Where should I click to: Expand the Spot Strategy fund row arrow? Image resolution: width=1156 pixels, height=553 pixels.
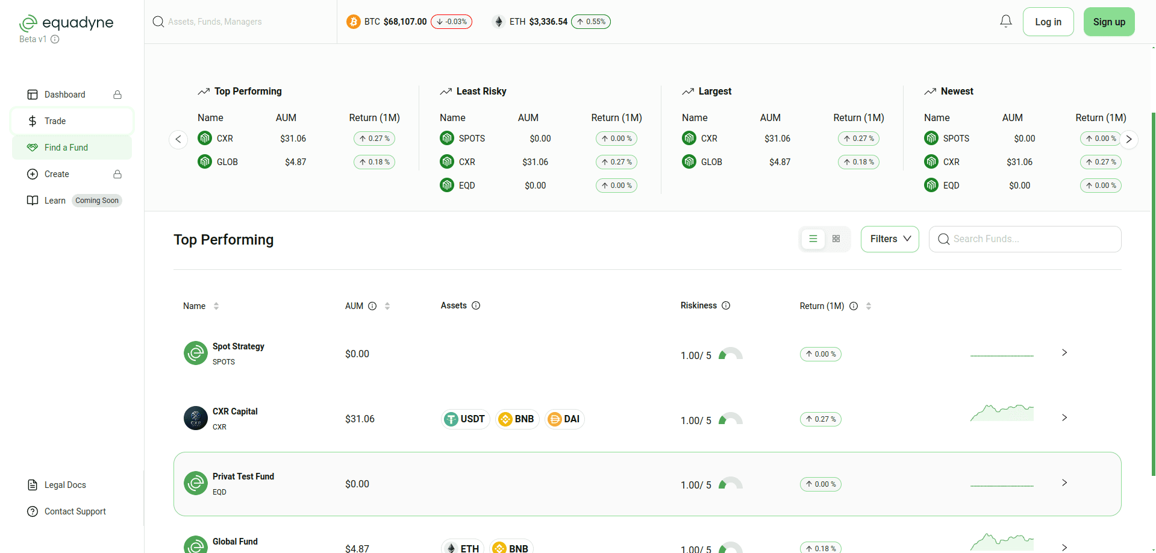[x=1064, y=353]
